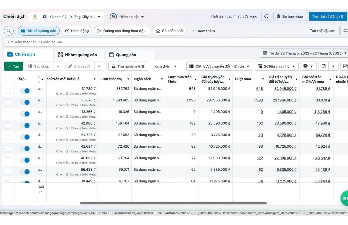Click the Bỏ bản nháp trash button
Screen dimensions: 348x225
pyautogui.click(x=290, y=16)
